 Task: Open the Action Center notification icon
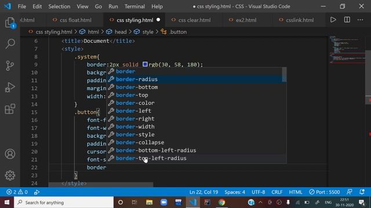coord(362,202)
